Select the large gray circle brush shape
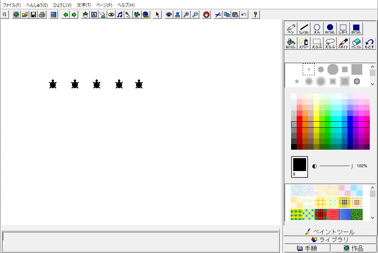The width and height of the screenshot is (378, 253). (333, 69)
